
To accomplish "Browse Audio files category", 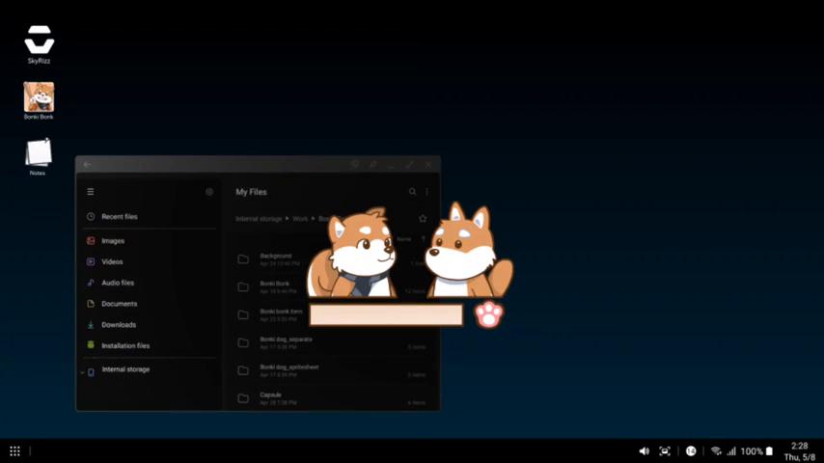I will tap(118, 283).
